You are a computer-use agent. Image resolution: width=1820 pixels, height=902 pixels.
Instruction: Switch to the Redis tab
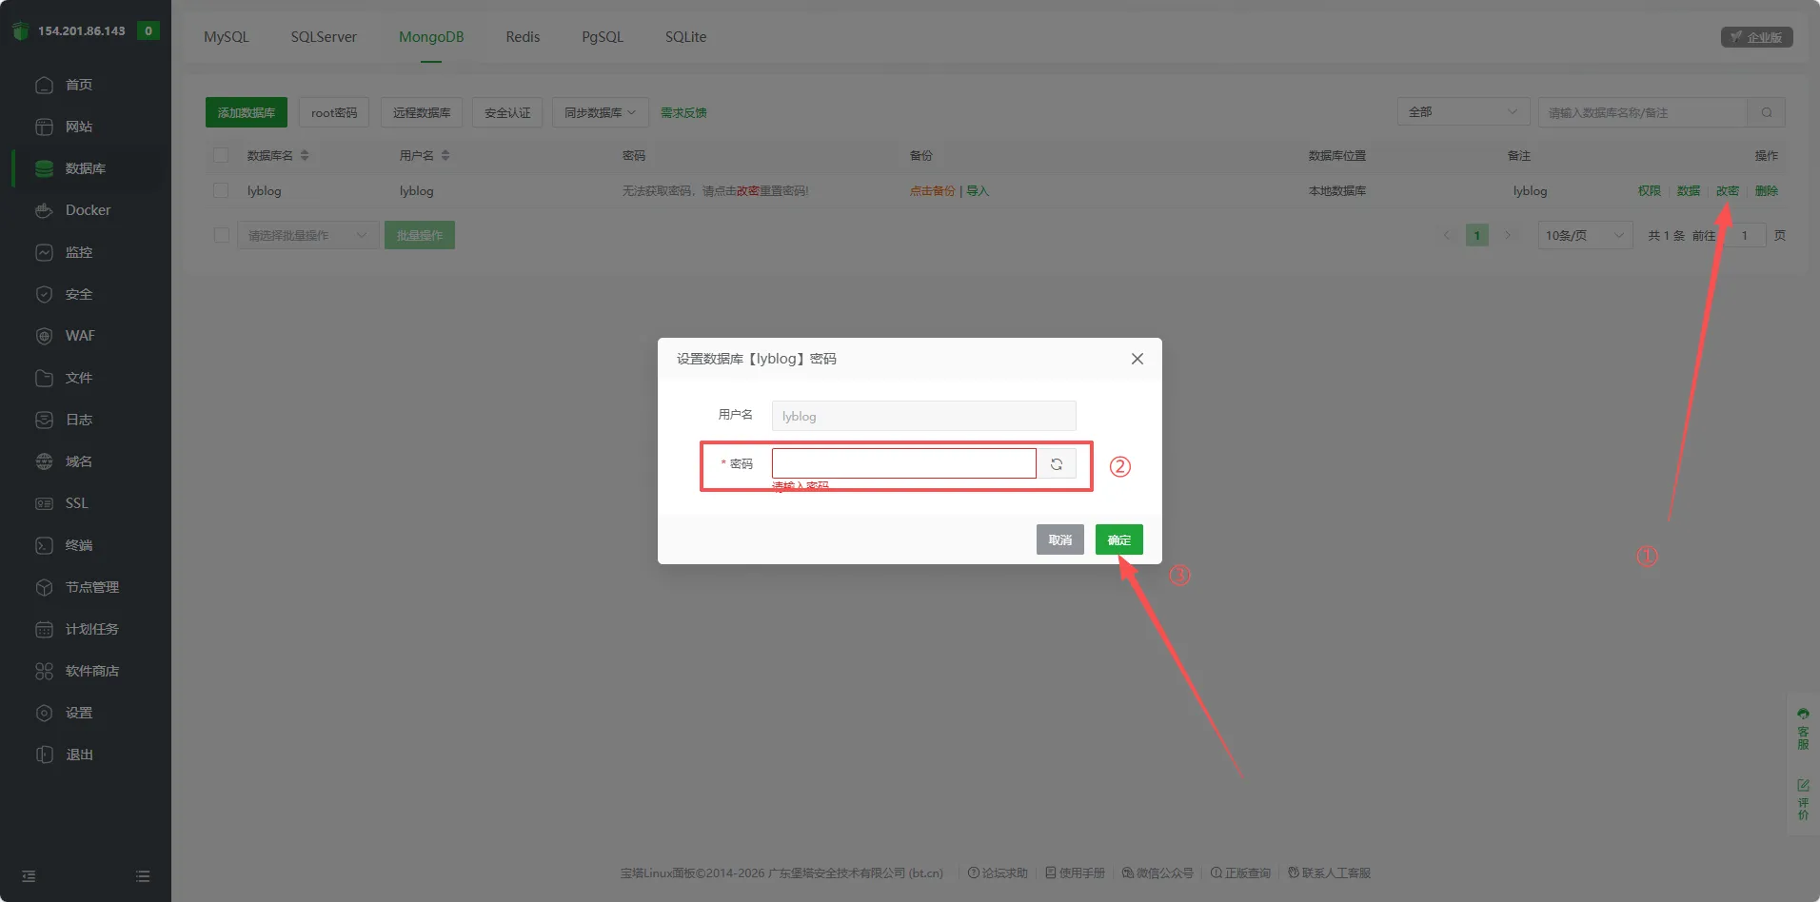pyautogui.click(x=523, y=37)
